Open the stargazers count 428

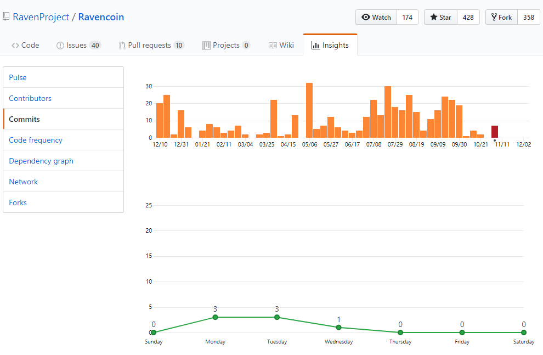pyautogui.click(x=468, y=17)
